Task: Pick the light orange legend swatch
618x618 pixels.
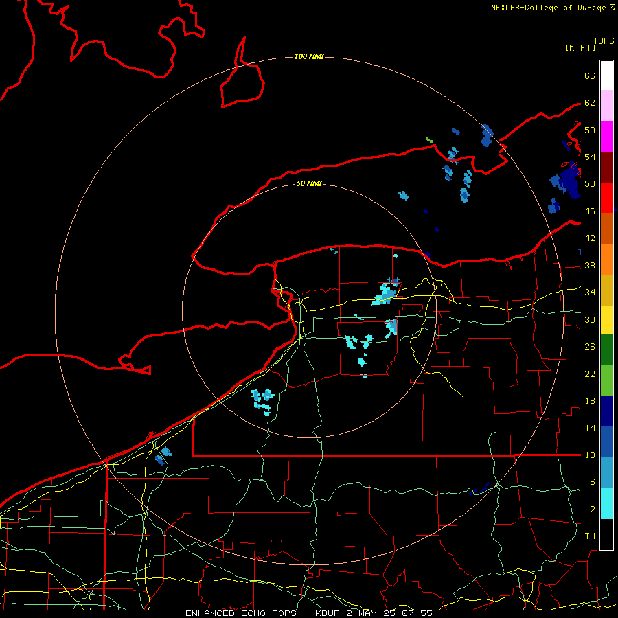Action: [606, 260]
